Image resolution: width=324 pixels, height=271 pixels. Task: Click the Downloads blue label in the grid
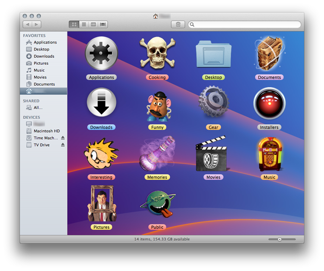pyautogui.click(x=101, y=127)
